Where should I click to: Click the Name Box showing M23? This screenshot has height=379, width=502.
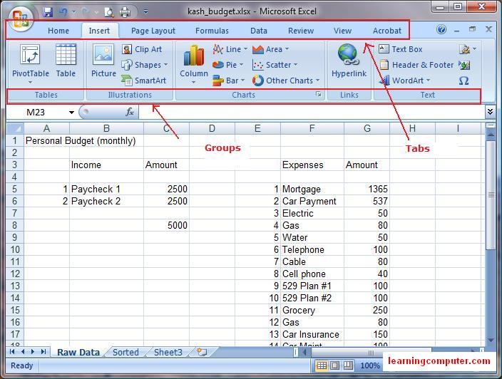(37, 113)
